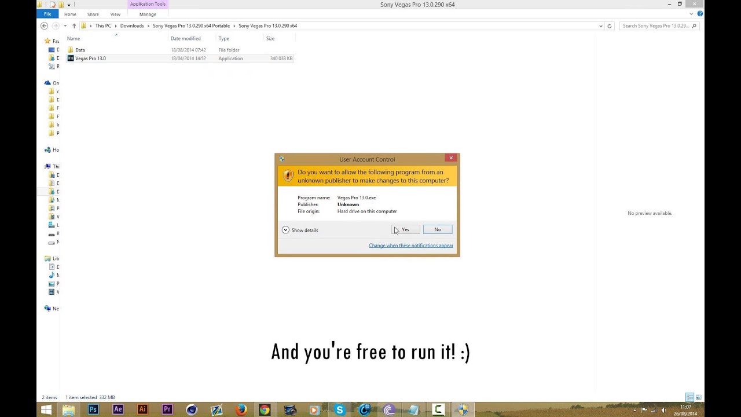Click Downloads in the address bar
This screenshot has width=741, height=417.
[x=132, y=25]
